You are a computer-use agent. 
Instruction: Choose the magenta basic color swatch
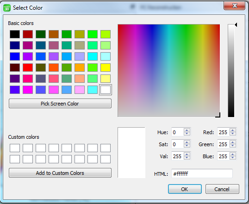pos(28,90)
